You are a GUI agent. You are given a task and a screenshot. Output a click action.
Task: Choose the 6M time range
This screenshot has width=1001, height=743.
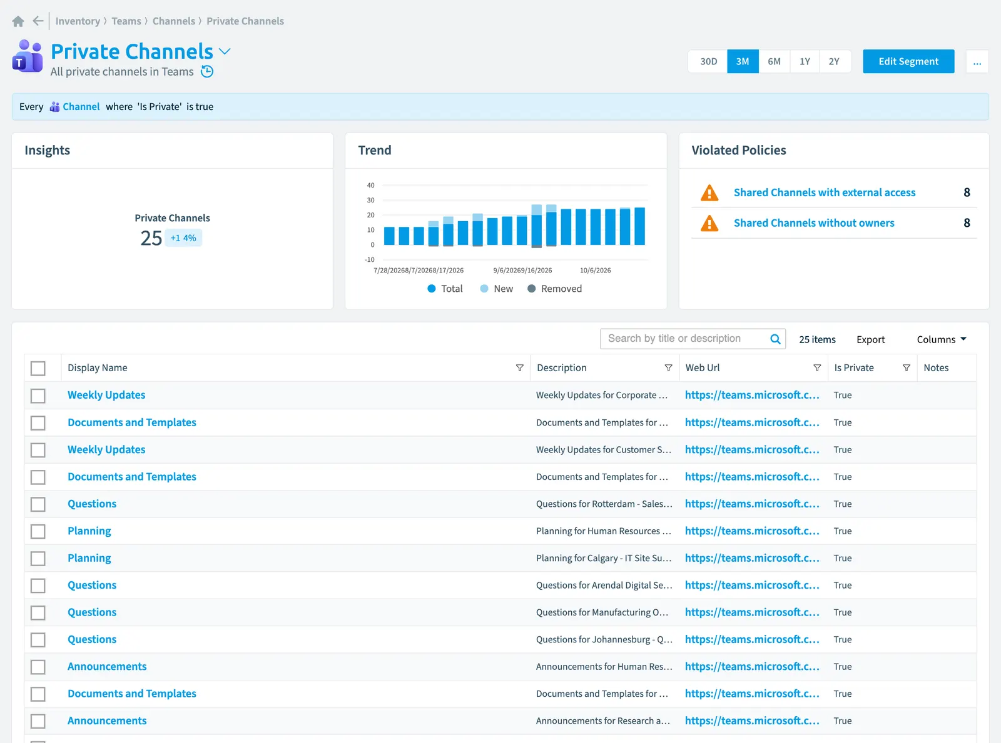(x=775, y=61)
